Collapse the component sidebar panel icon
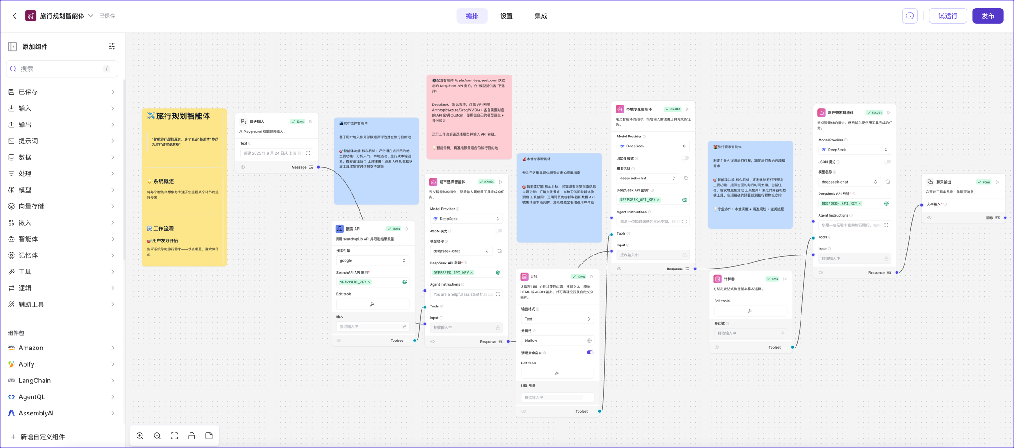 click(12, 47)
